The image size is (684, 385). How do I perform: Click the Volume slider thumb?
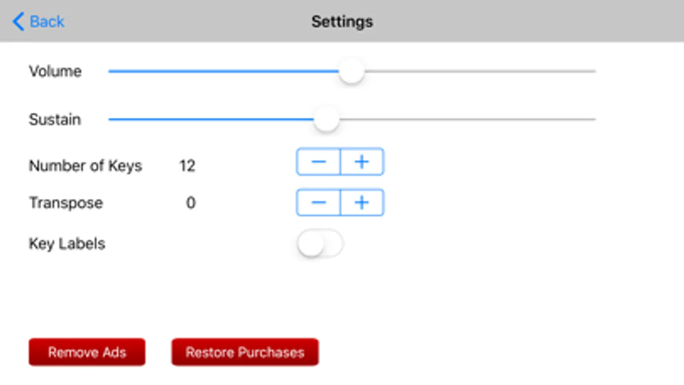pyautogui.click(x=352, y=71)
